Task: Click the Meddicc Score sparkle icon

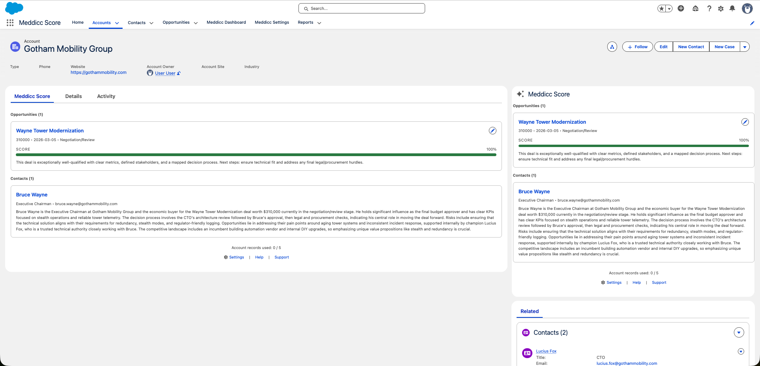Action: [x=521, y=94]
